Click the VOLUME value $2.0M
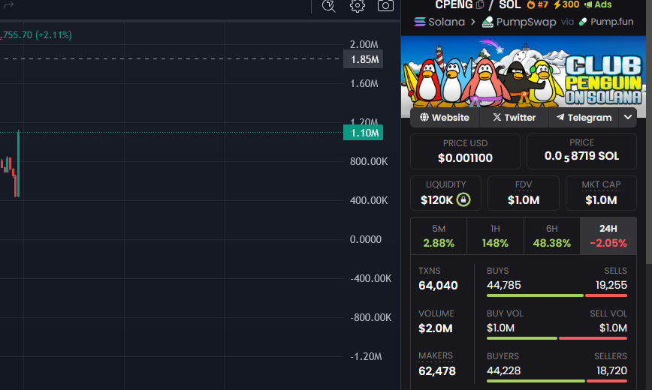The width and height of the screenshot is (652, 390). click(436, 328)
